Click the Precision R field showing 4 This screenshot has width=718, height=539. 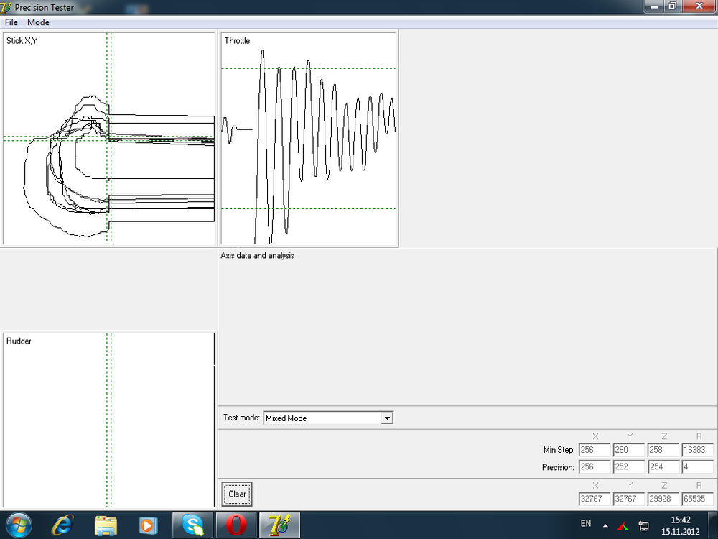click(697, 467)
